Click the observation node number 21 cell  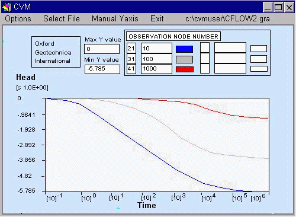(131, 48)
